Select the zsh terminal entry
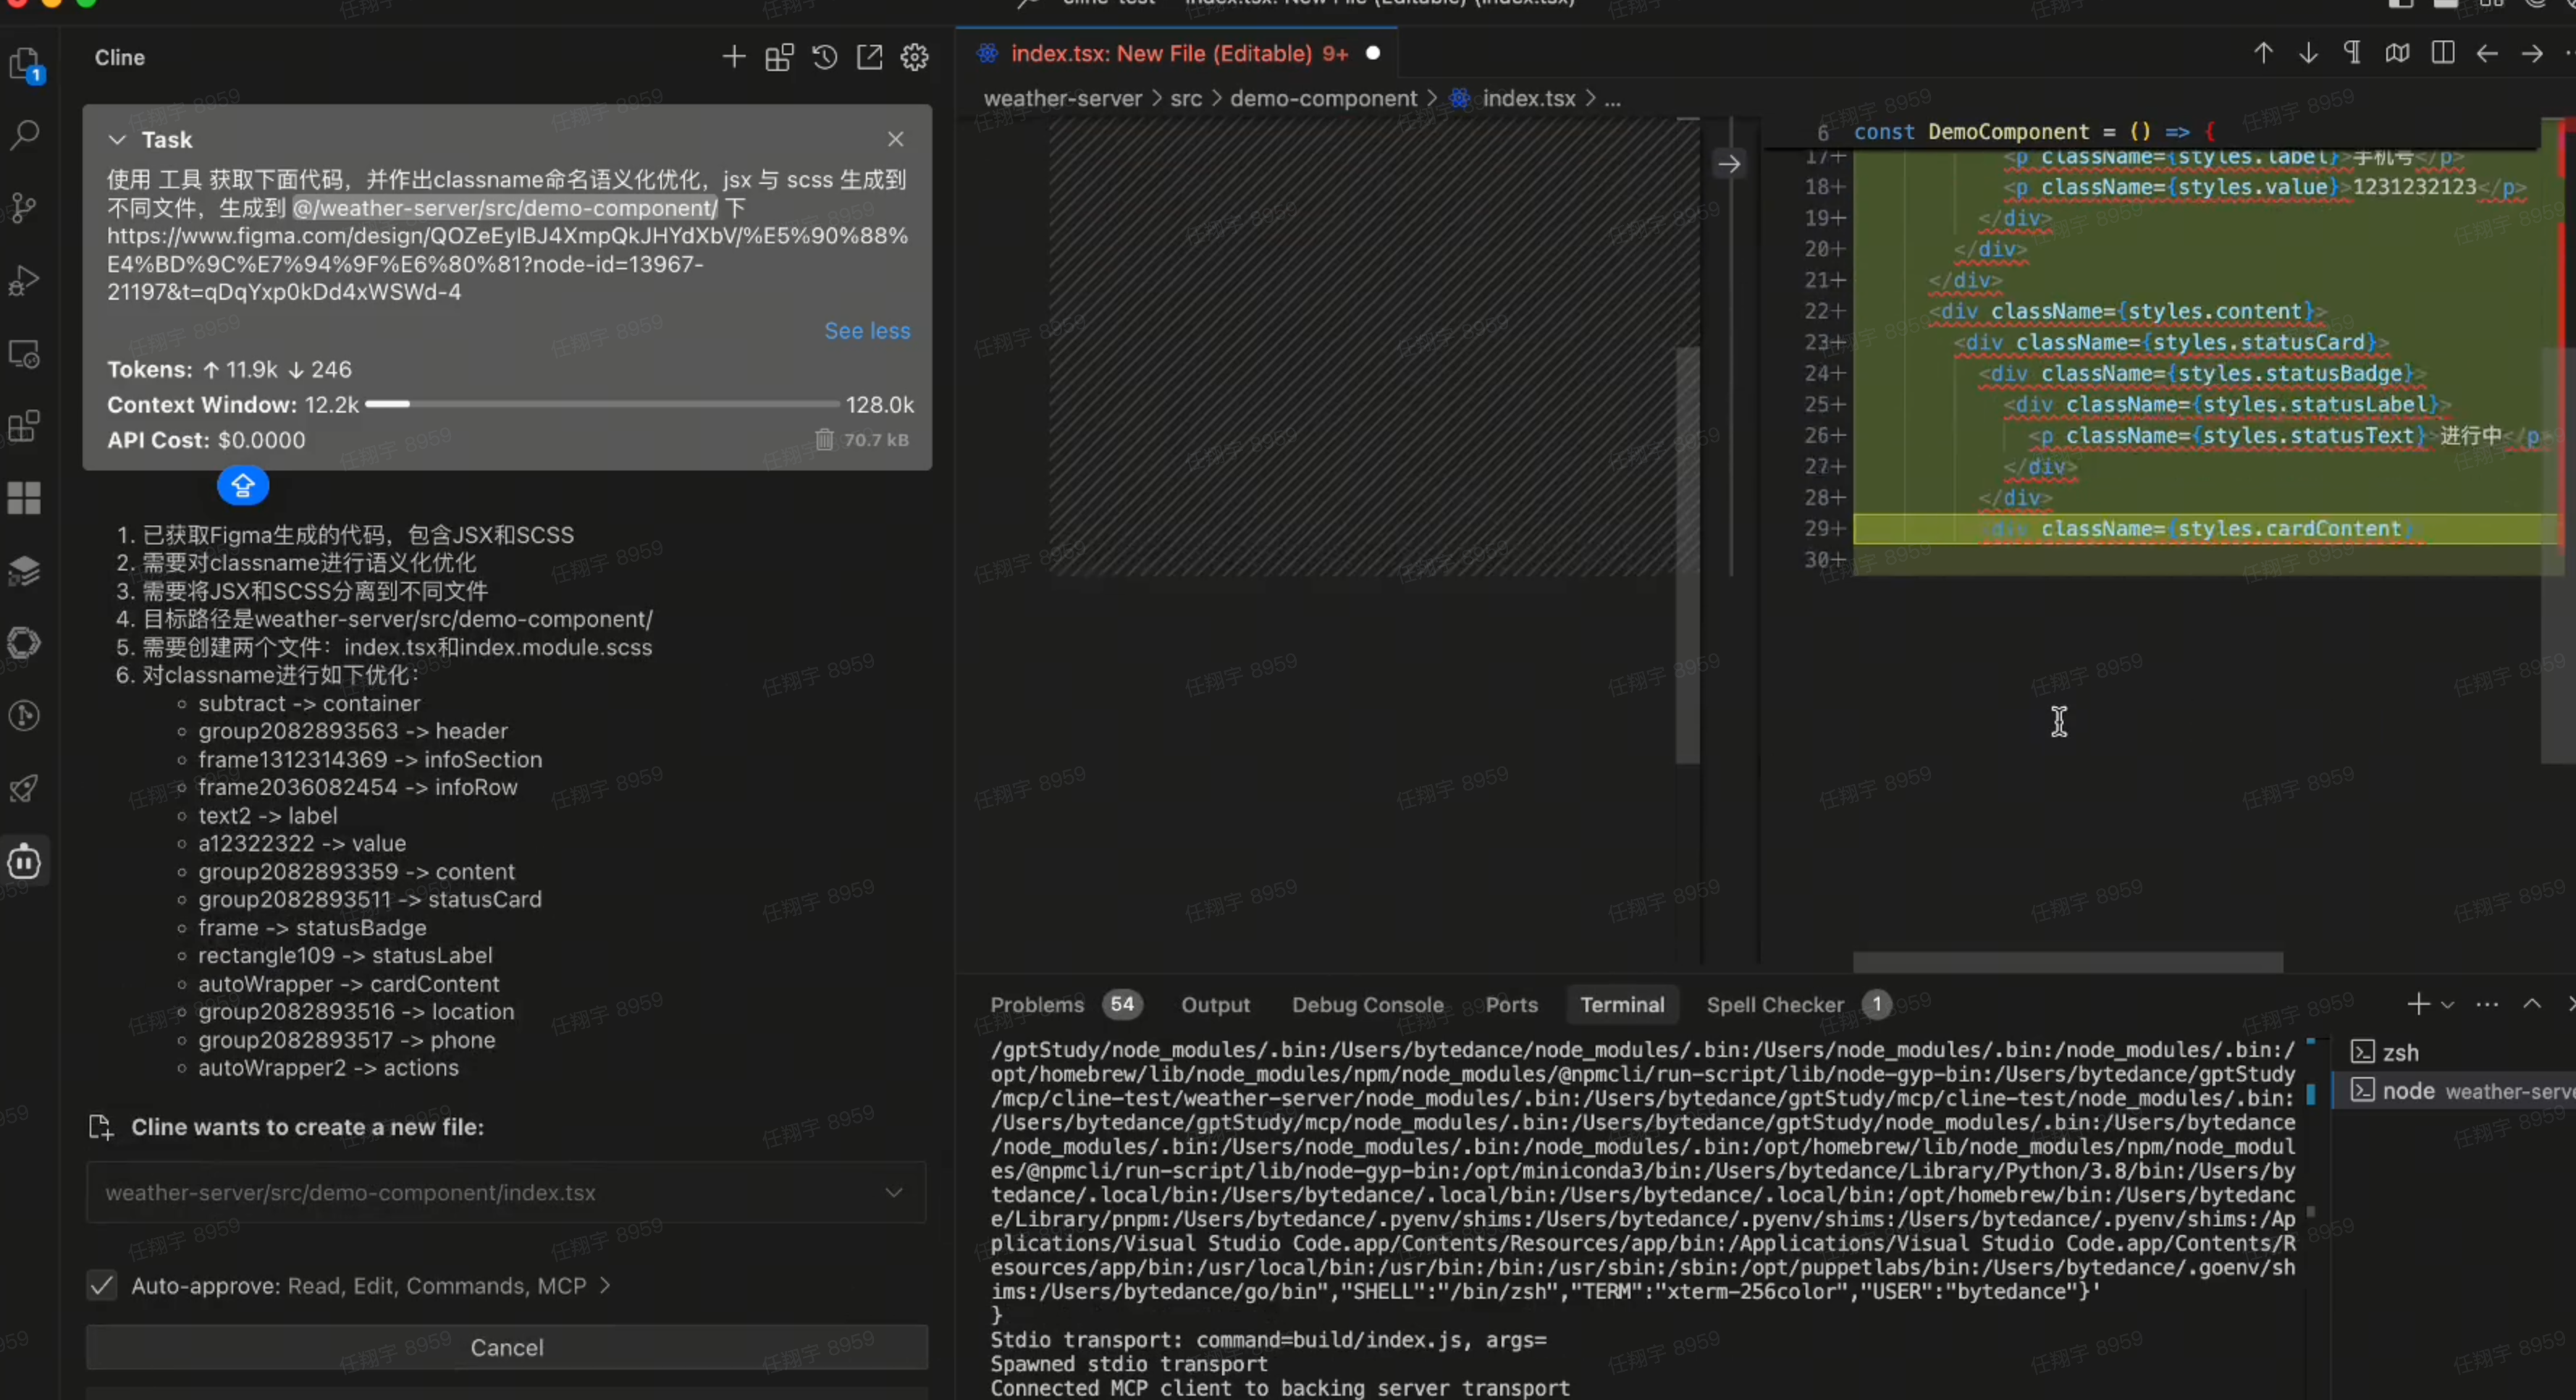Viewport: 2576px width, 1400px height. [x=2399, y=1053]
